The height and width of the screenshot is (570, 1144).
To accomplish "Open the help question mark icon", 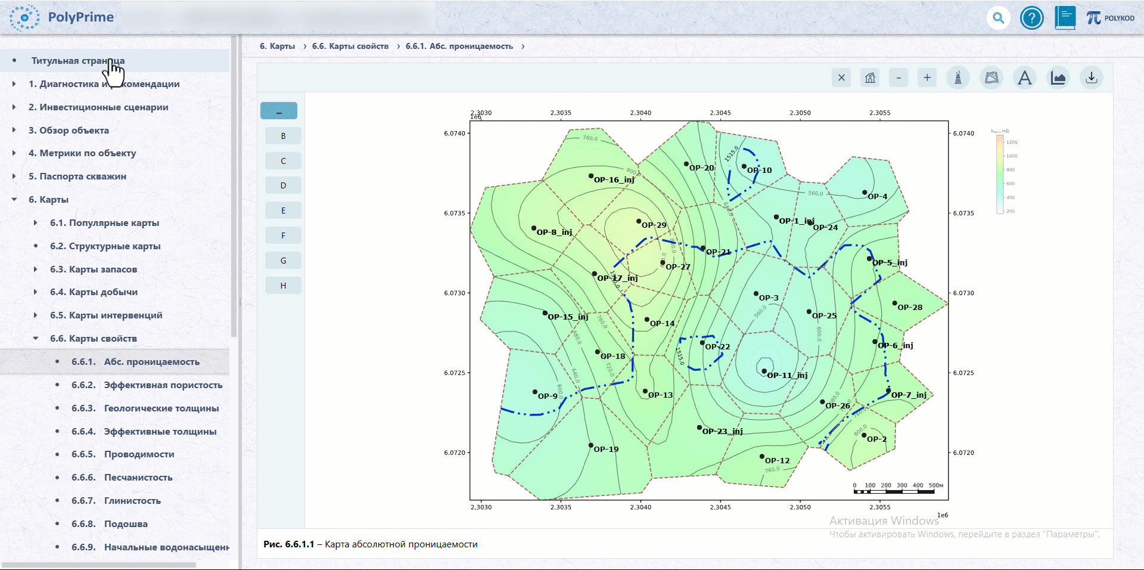I will pyautogui.click(x=1032, y=18).
